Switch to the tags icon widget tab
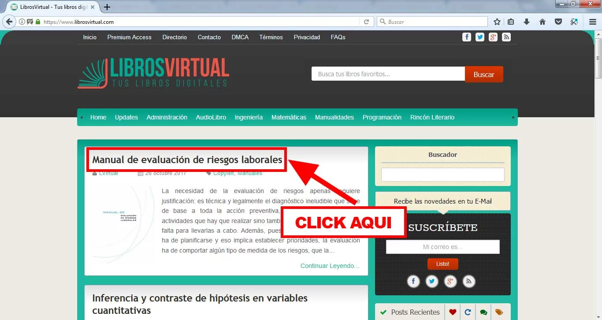The image size is (602, 320). click(x=499, y=312)
